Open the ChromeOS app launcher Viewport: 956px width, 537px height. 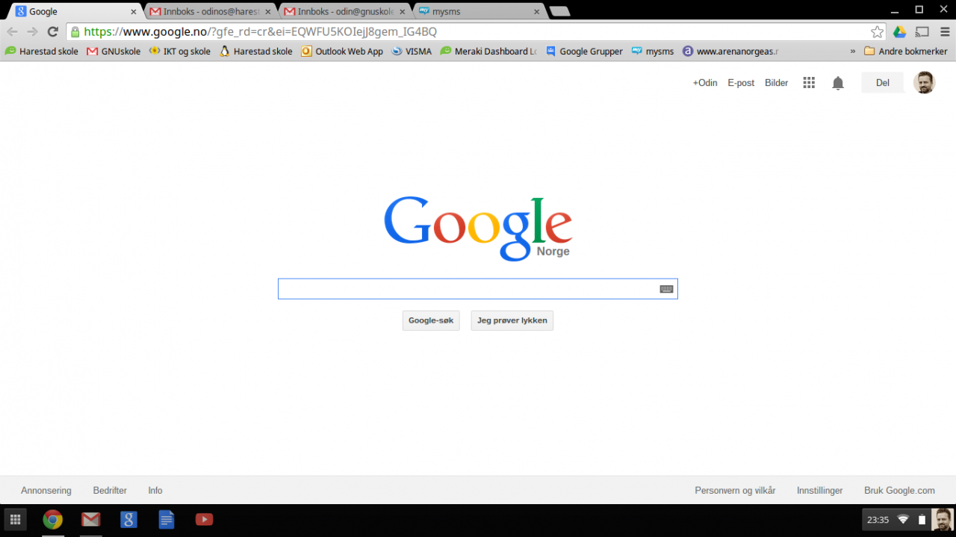point(15,520)
